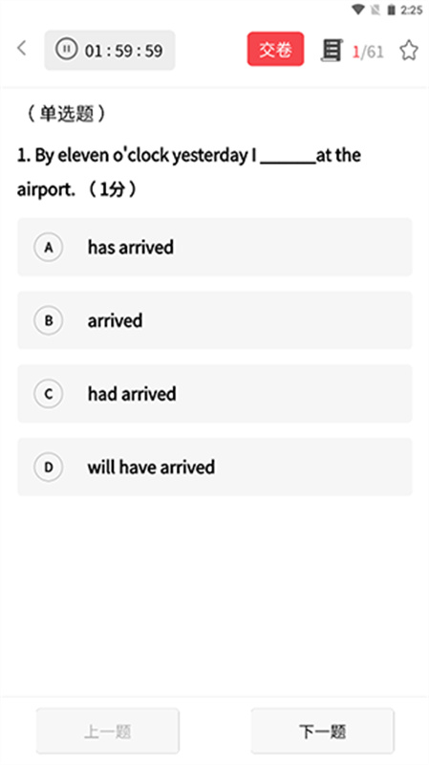Tap the battery status icon

tap(391, 10)
